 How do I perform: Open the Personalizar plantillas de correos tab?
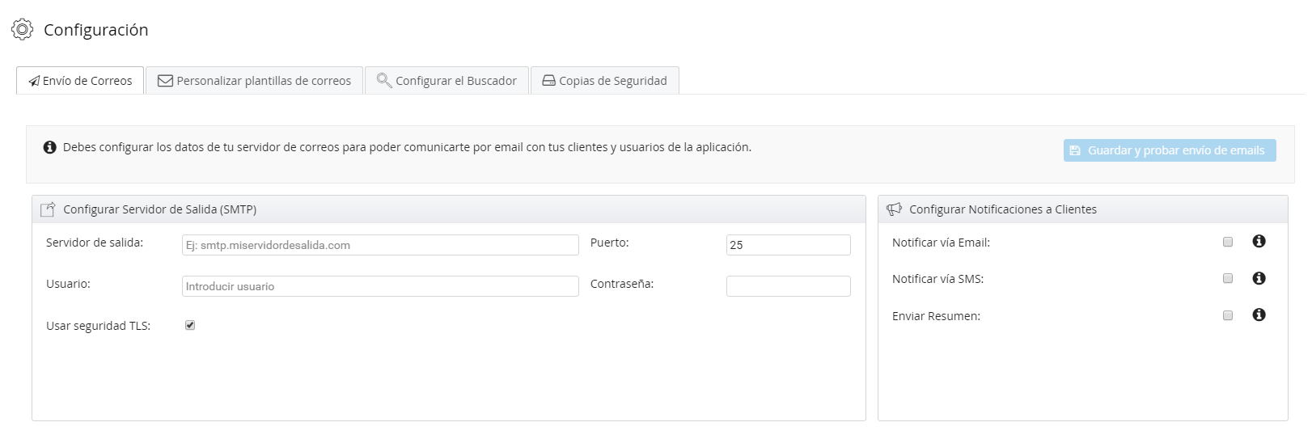tap(255, 81)
